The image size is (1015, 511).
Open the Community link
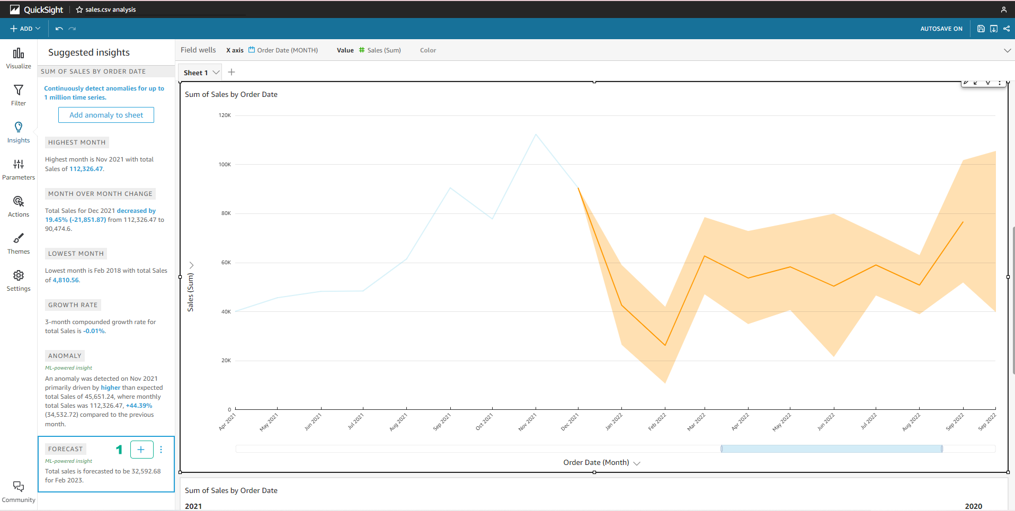click(x=19, y=492)
